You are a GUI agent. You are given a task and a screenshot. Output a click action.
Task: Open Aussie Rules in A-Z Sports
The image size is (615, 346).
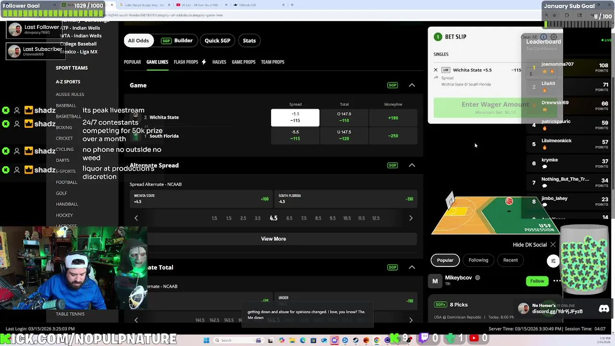[70, 95]
